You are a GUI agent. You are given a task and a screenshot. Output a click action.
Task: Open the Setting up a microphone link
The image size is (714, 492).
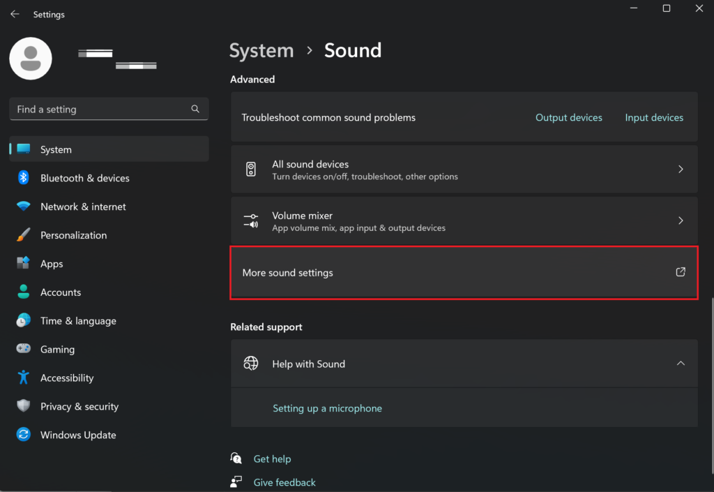[327, 408]
